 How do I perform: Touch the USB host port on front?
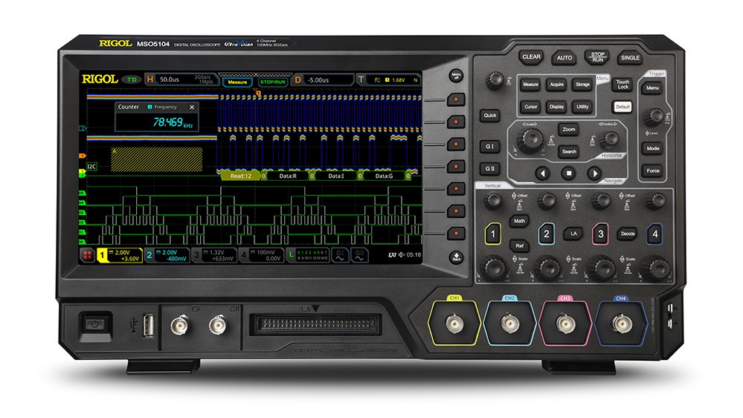(149, 326)
